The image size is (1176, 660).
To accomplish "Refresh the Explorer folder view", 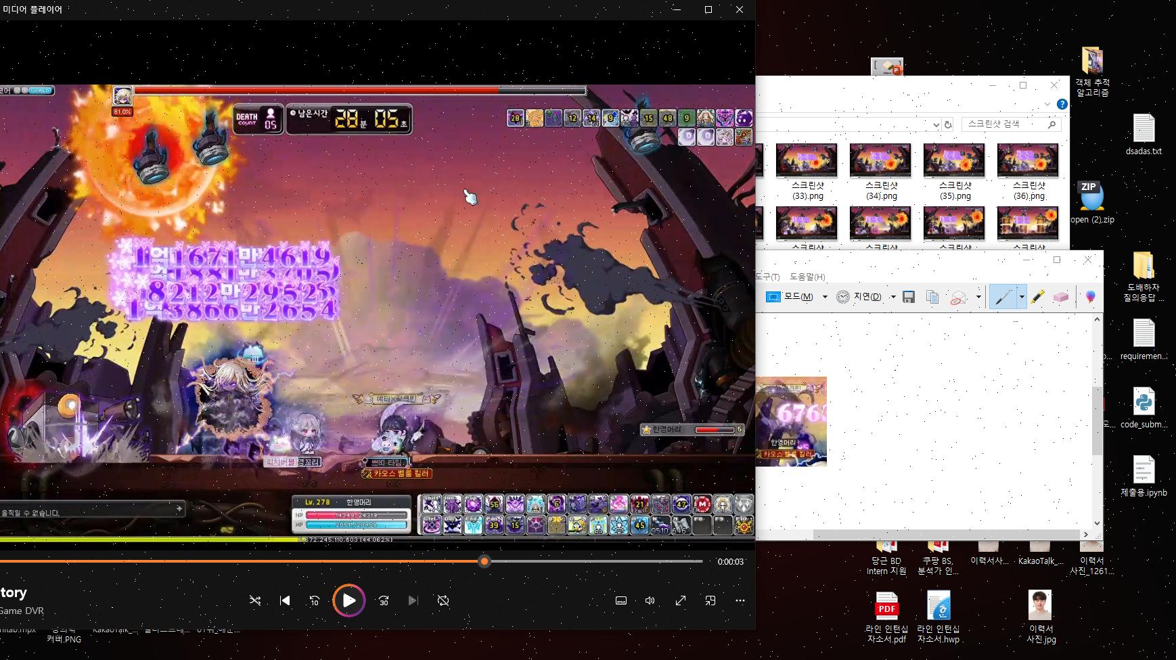I will coord(948,124).
